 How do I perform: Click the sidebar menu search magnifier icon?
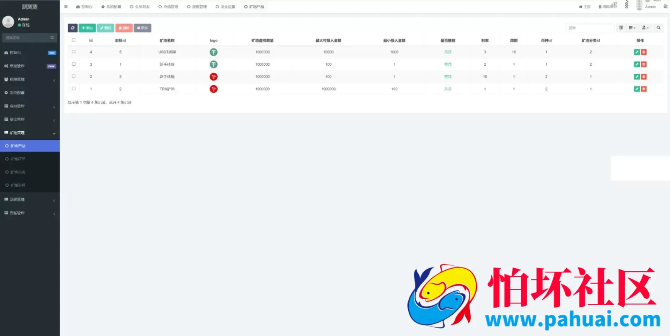52,38
